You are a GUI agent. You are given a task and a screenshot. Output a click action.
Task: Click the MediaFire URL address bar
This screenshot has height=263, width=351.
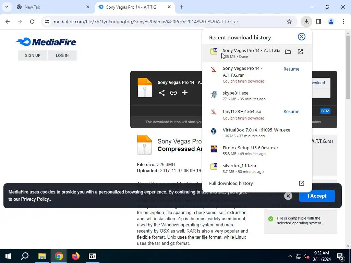tap(146, 22)
